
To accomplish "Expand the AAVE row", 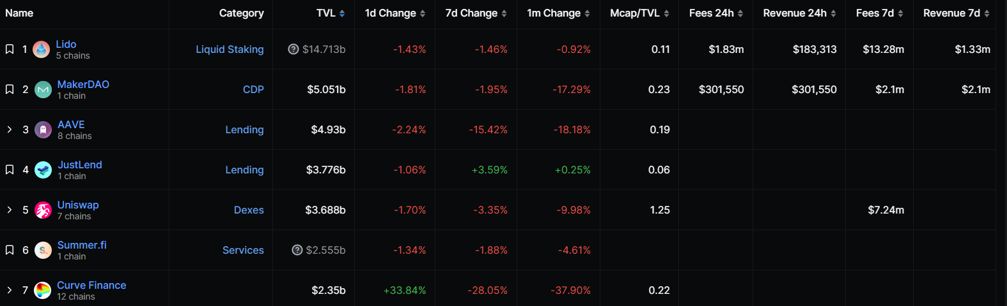I will [x=10, y=129].
